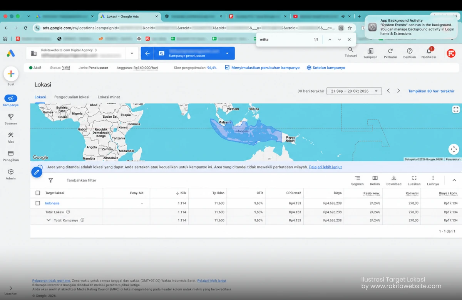Click the map pan control icon

[x=454, y=149]
